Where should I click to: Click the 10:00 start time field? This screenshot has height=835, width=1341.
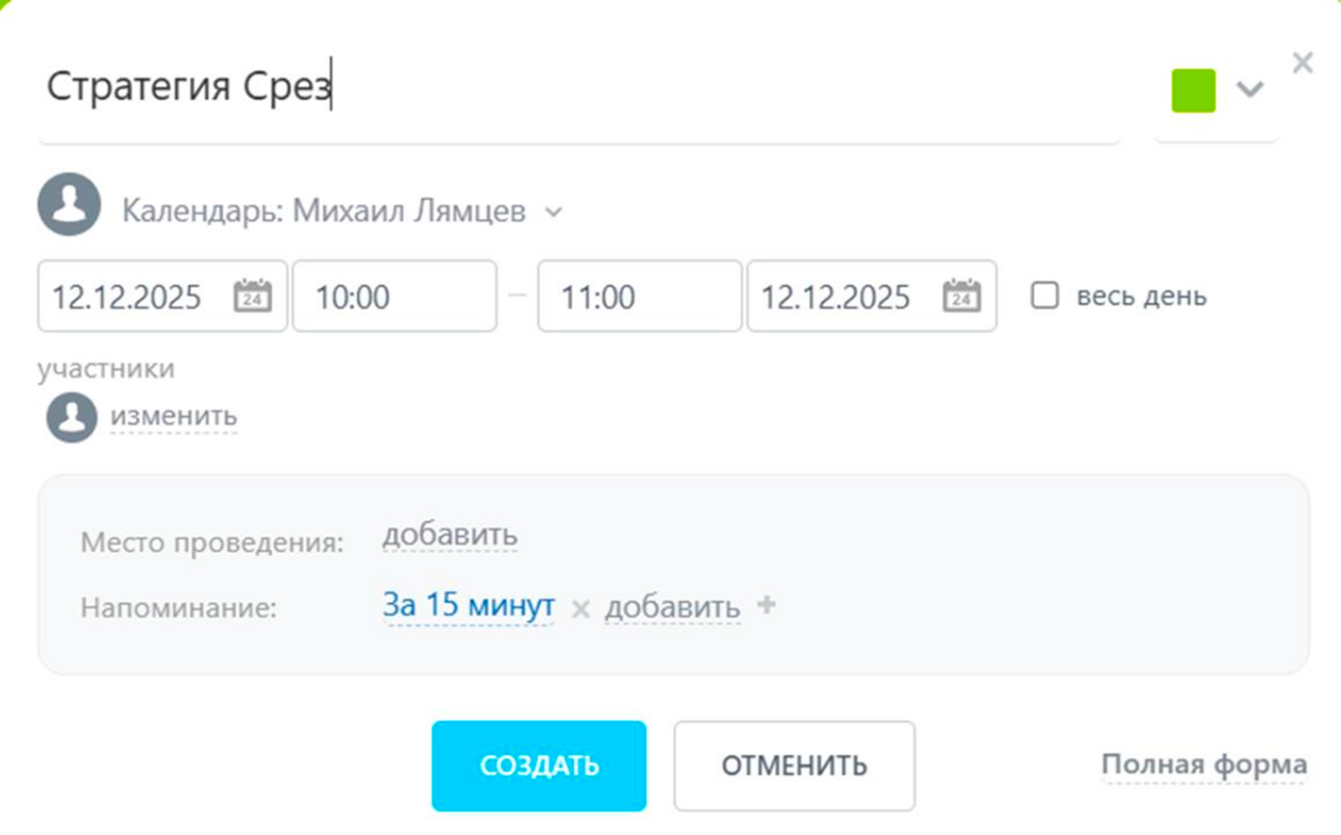(394, 296)
